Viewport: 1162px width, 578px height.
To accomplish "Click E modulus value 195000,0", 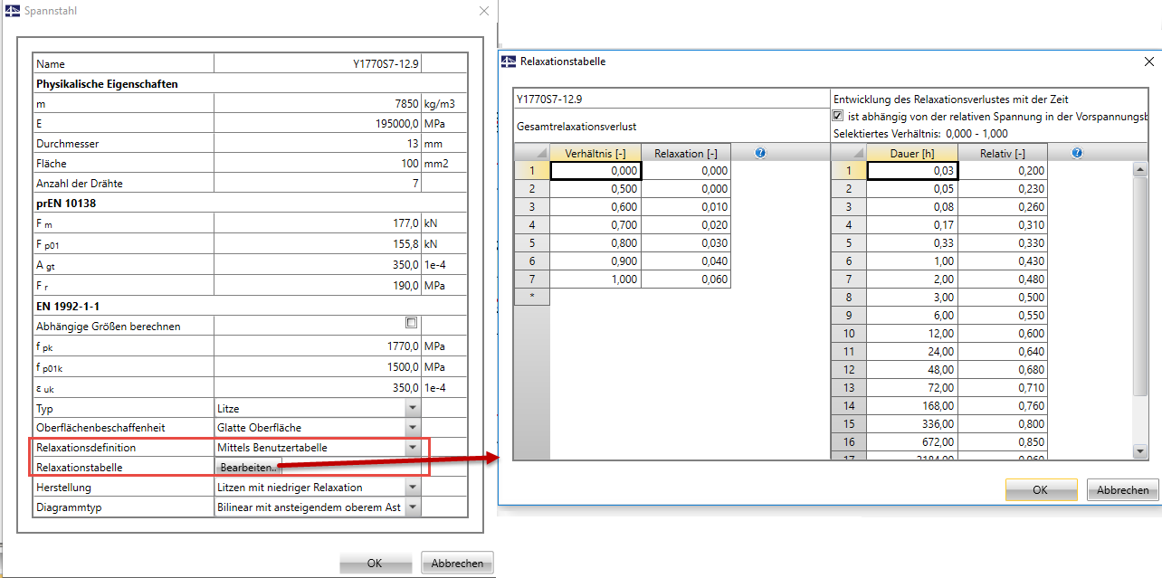I will tap(318, 124).
